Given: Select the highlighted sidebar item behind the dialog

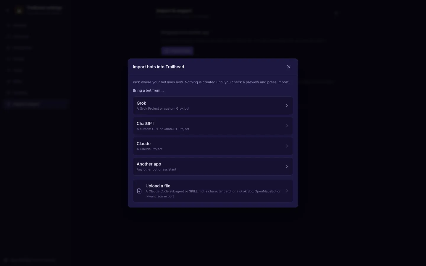Looking at the screenshot, I should (x=35, y=104).
